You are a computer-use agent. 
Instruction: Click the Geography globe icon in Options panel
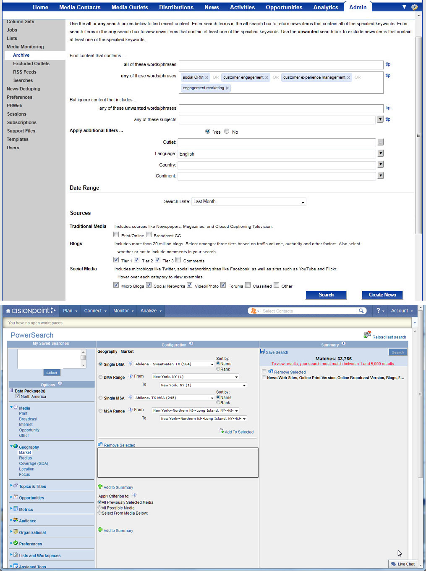pyautogui.click(x=16, y=447)
